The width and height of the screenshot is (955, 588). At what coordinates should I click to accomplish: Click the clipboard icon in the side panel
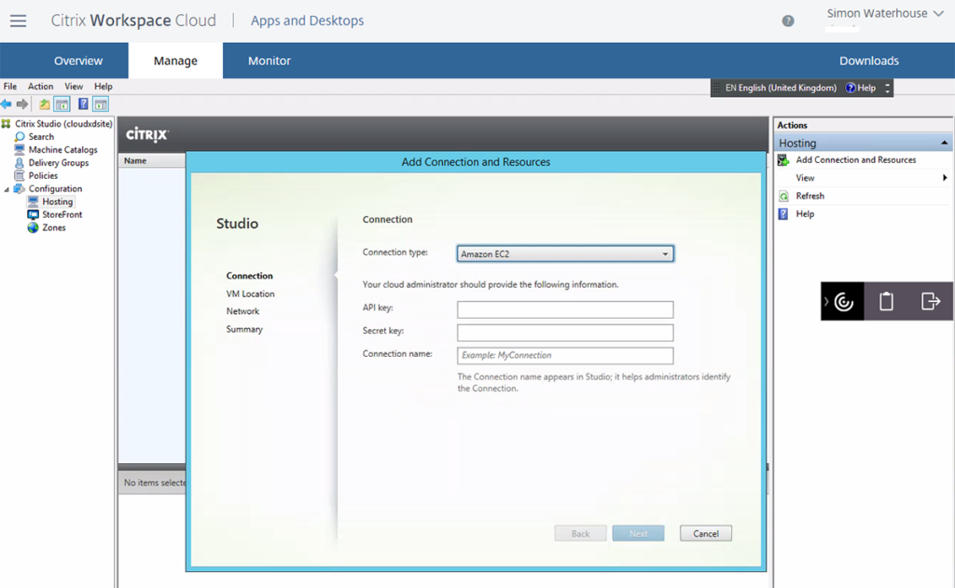pos(884,301)
